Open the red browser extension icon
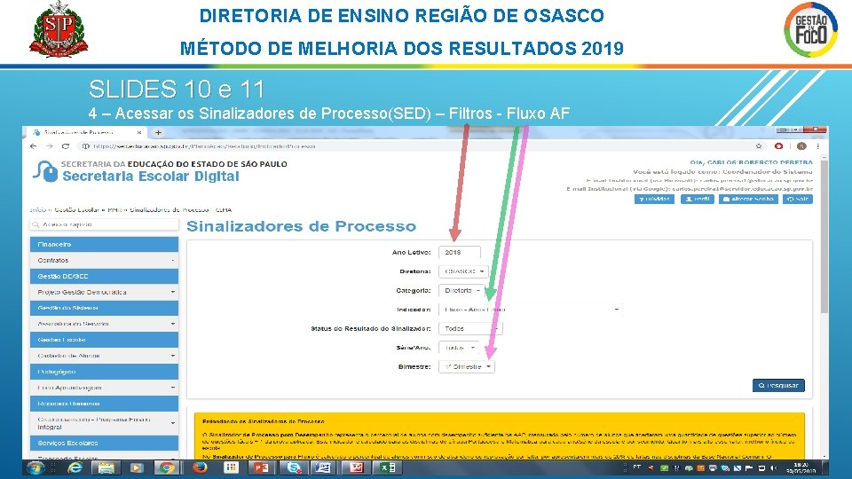Image resolution: width=852 pixels, height=479 pixels. click(x=778, y=146)
